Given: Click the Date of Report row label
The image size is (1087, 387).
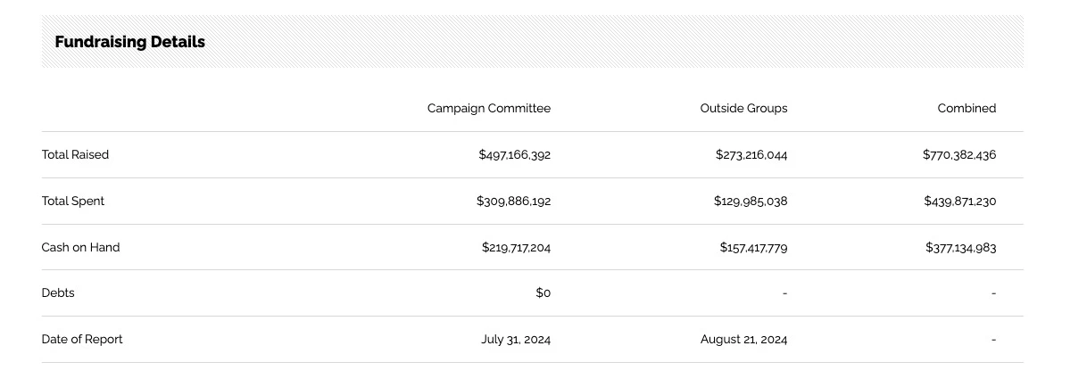Looking at the screenshot, I should click(x=82, y=339).
